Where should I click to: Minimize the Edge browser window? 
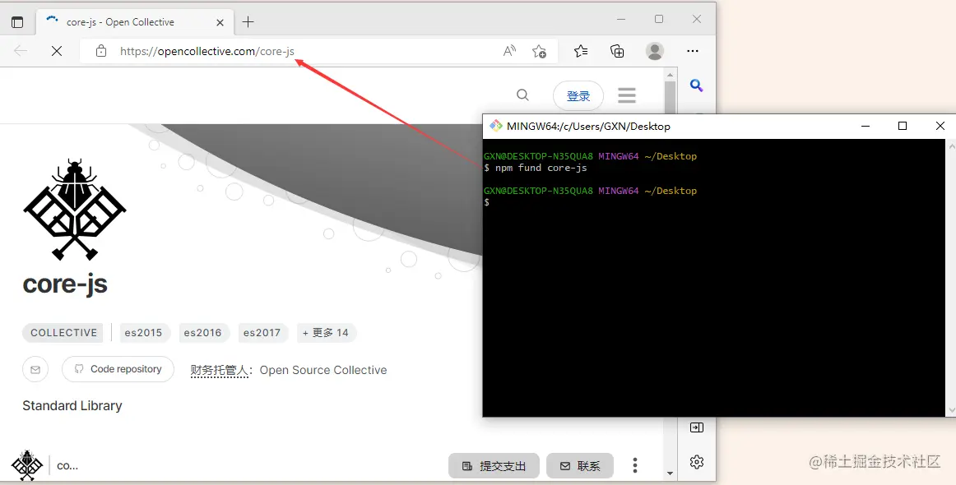(620, 20)
